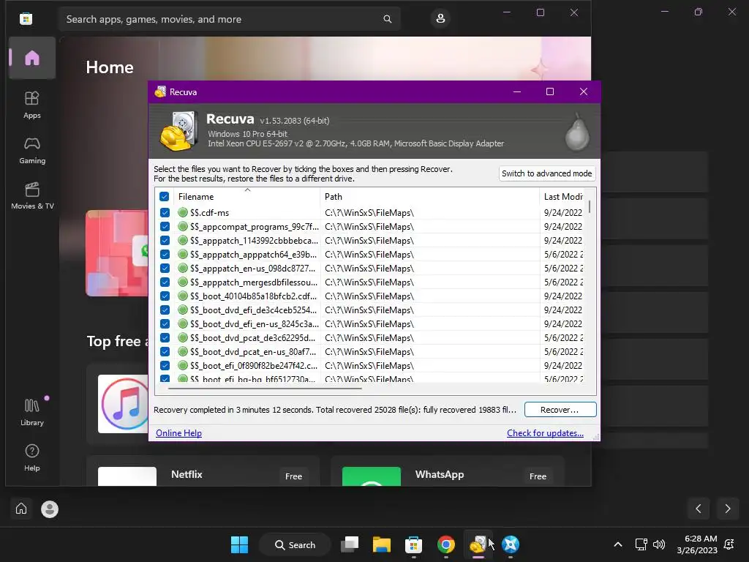Uncheck the $$_boot_40104b85a18bfcb2 file checkbox
Viewport: 749px width, 562px height.
click(165, 296)
